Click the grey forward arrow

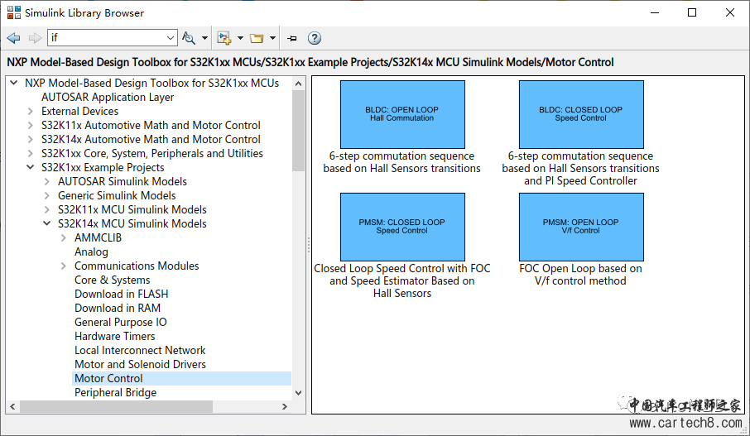click(35, 38)
